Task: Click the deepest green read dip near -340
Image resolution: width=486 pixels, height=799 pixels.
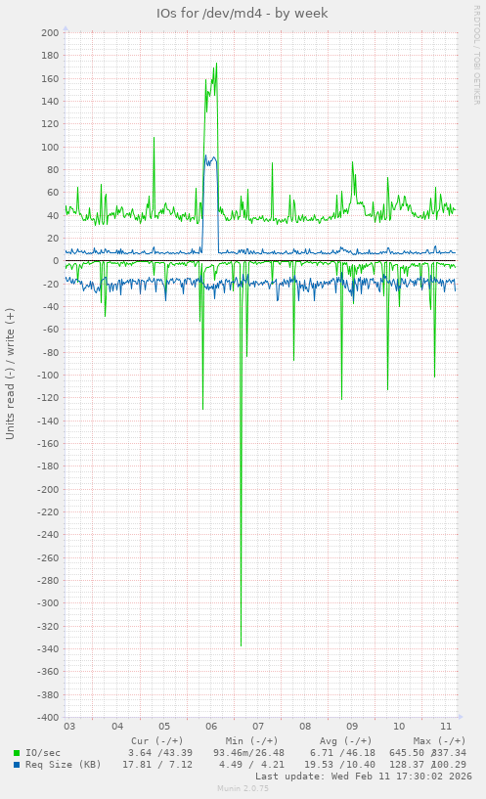Action: point(241,645)
